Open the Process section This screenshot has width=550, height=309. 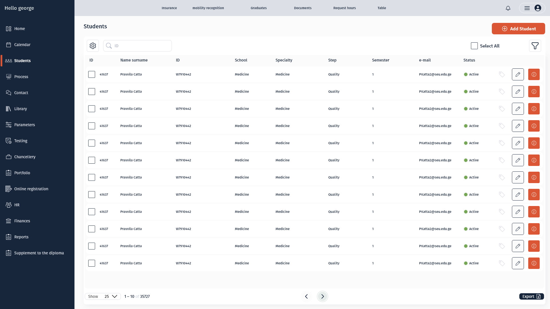click(17, 77)
